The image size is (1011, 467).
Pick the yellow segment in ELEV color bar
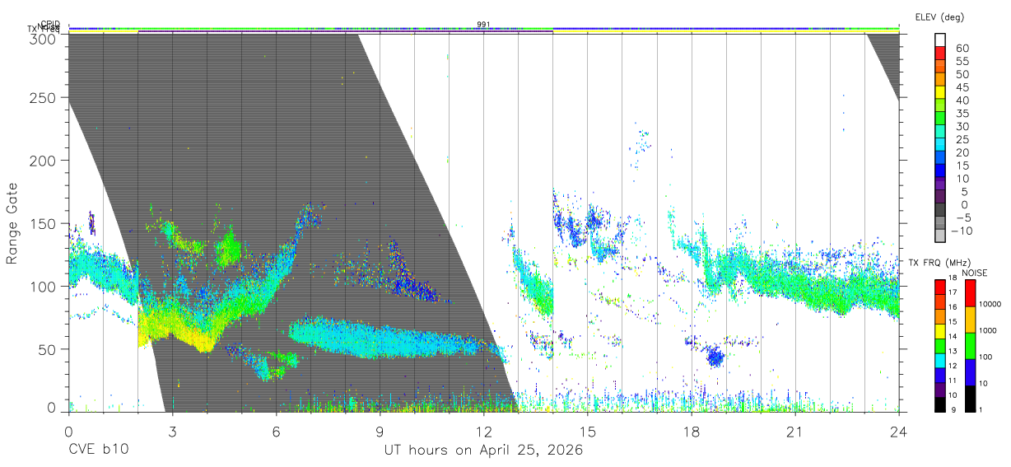(942, 92)
